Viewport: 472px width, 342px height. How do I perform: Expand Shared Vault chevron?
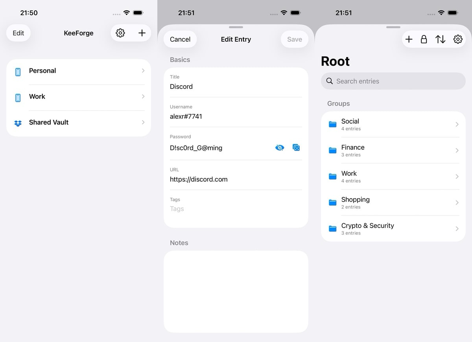coord(143,122)
